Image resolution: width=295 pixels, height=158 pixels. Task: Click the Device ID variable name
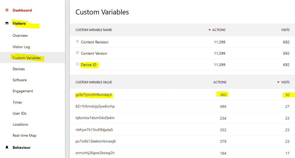click(89, 65)
